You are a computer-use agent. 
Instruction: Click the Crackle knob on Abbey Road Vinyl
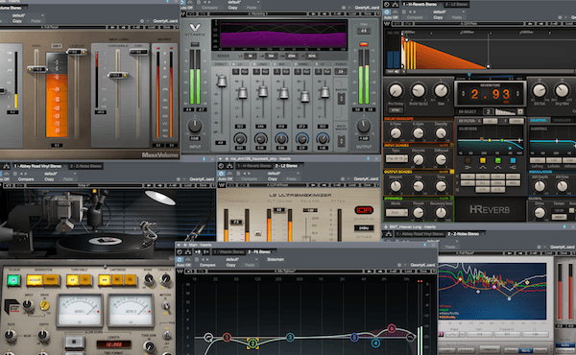164,280
